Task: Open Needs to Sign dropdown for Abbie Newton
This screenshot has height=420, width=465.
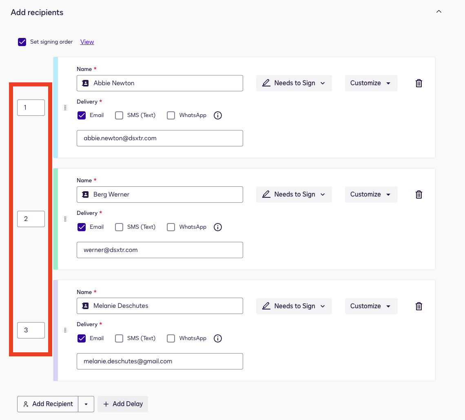Action: [294, 83]
